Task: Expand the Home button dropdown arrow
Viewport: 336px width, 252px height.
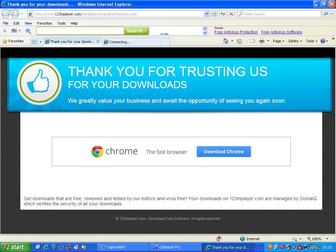Action: click(x=232, y=41)
